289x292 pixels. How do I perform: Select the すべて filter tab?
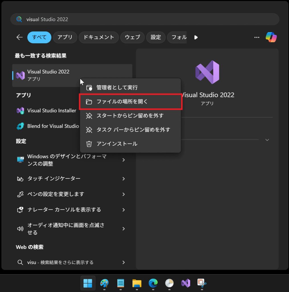click(39, 37)
